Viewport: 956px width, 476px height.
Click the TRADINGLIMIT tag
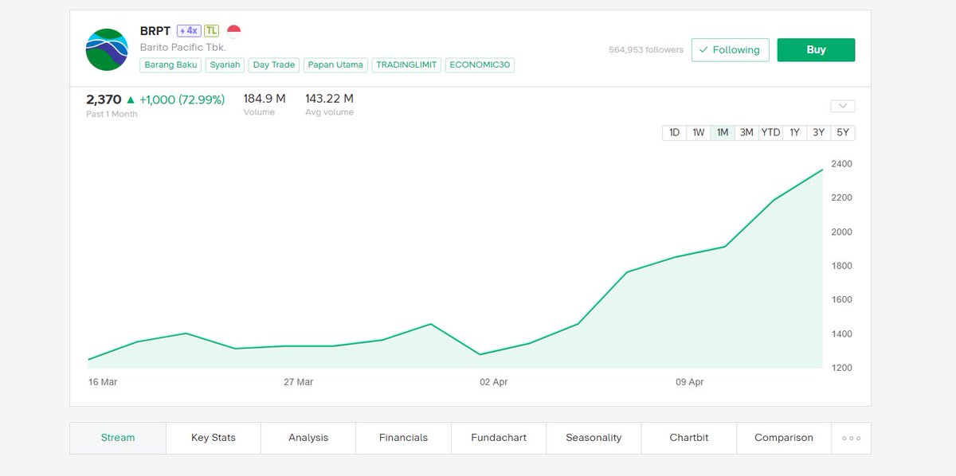407,65
